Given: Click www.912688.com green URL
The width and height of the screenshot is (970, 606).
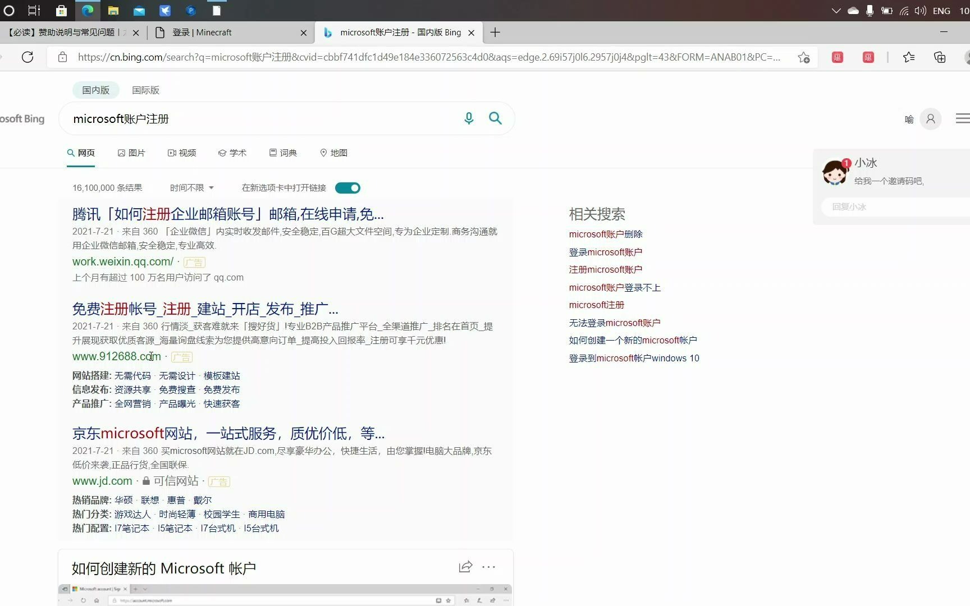Looking at the screenshot, I should pos(117,356).
